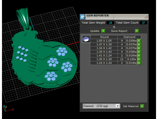Click the green arrow for the 1.41 X 1.24 row
Viewport: 158px width, 119px height.
139,56
